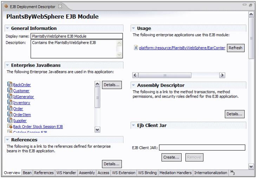Open the Assembly tab
259x179 pixels.
pos(87,173)
